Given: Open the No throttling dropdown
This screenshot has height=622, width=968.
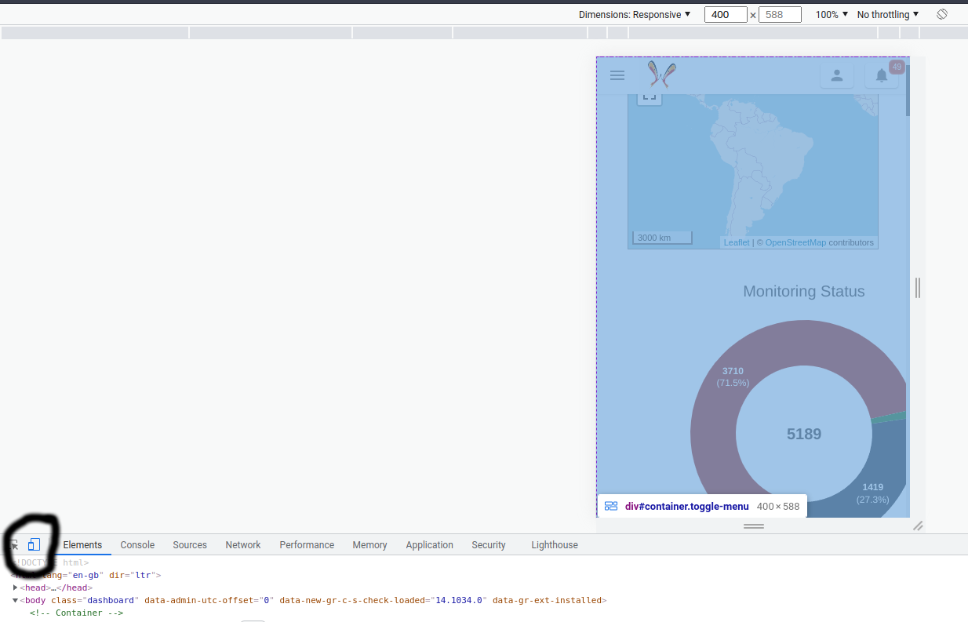Looking at the screenshot, I should tap(887, 13).
